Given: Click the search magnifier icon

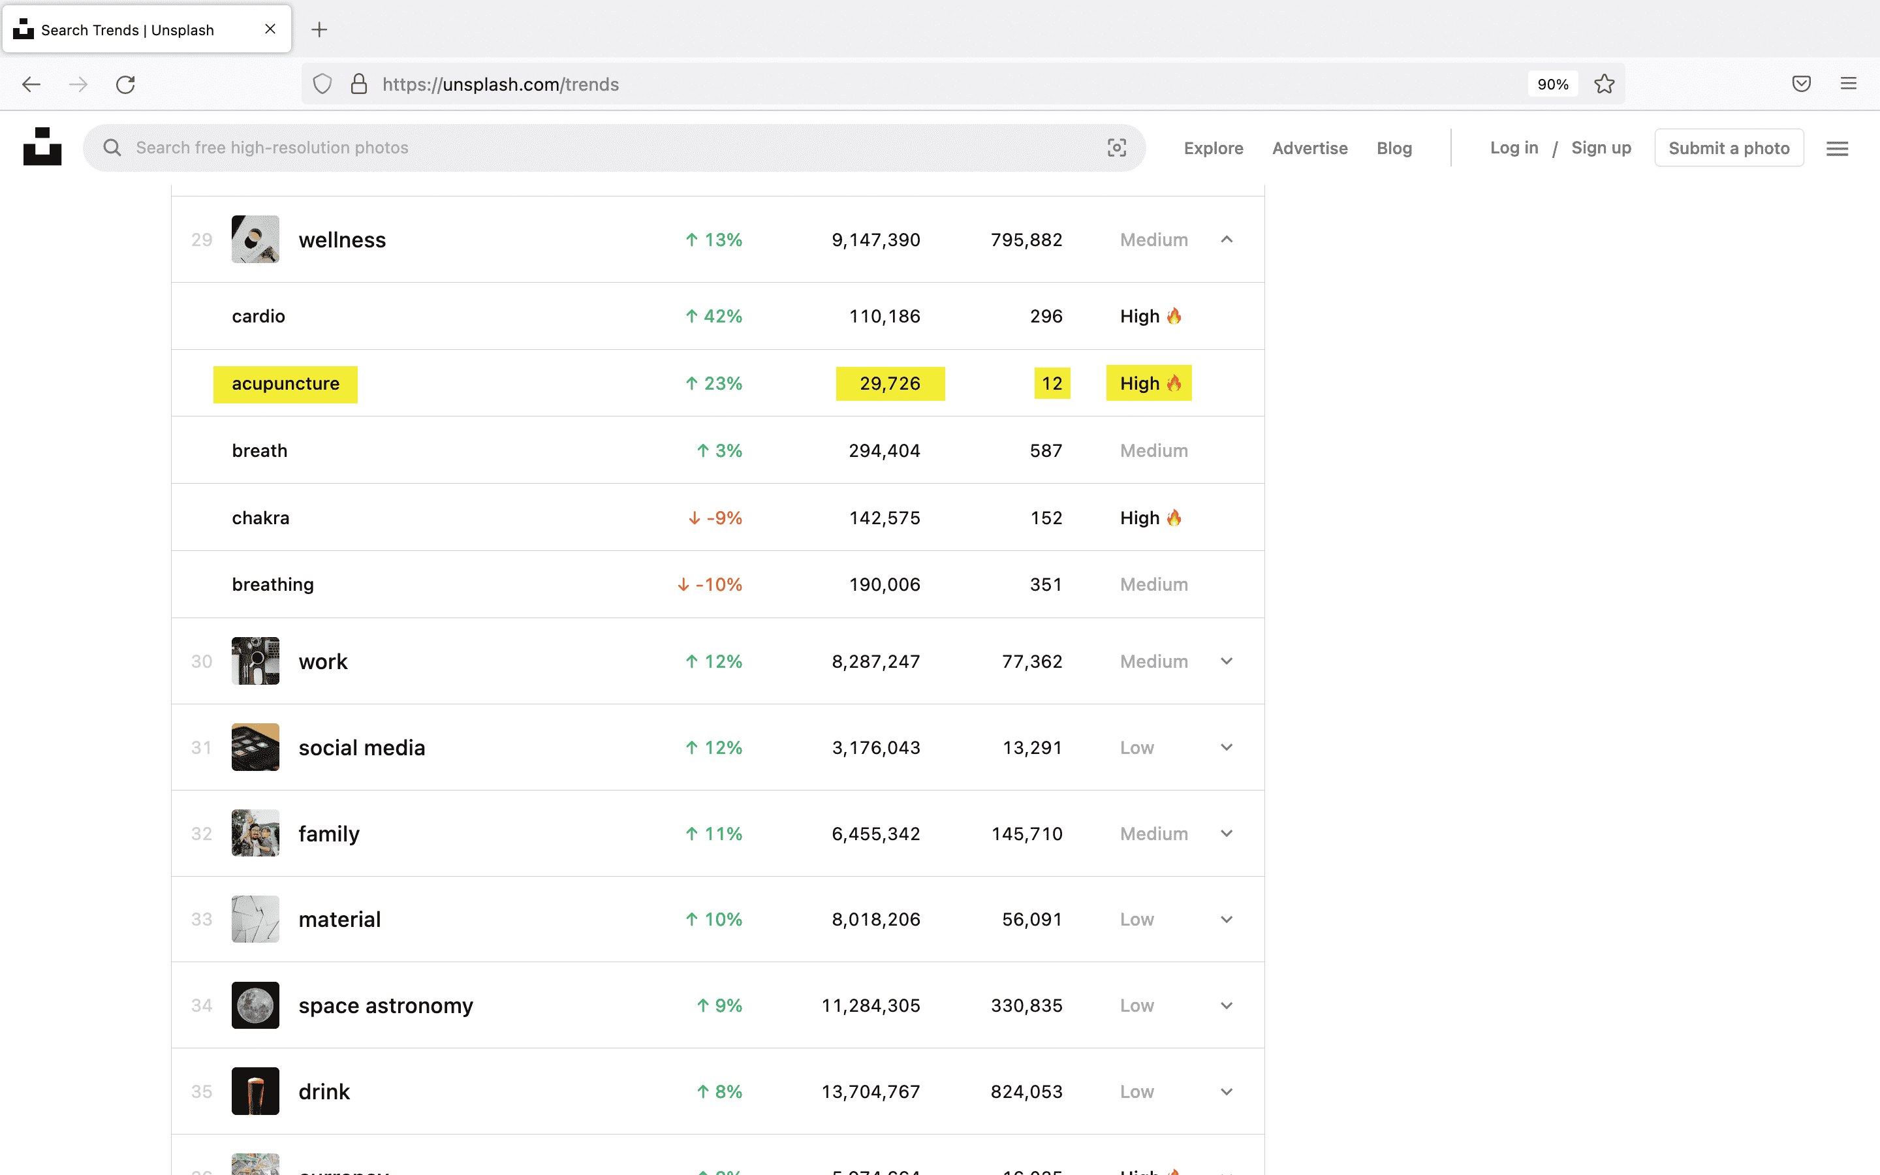Looking at the screenshot, I should coord(113,148).
